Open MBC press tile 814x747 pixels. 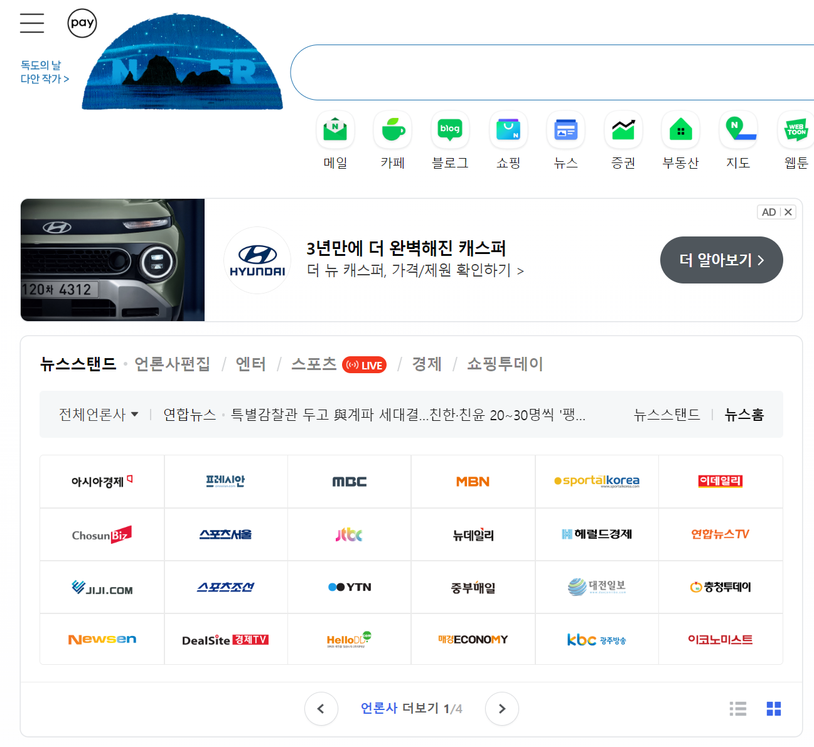[350, 482]
